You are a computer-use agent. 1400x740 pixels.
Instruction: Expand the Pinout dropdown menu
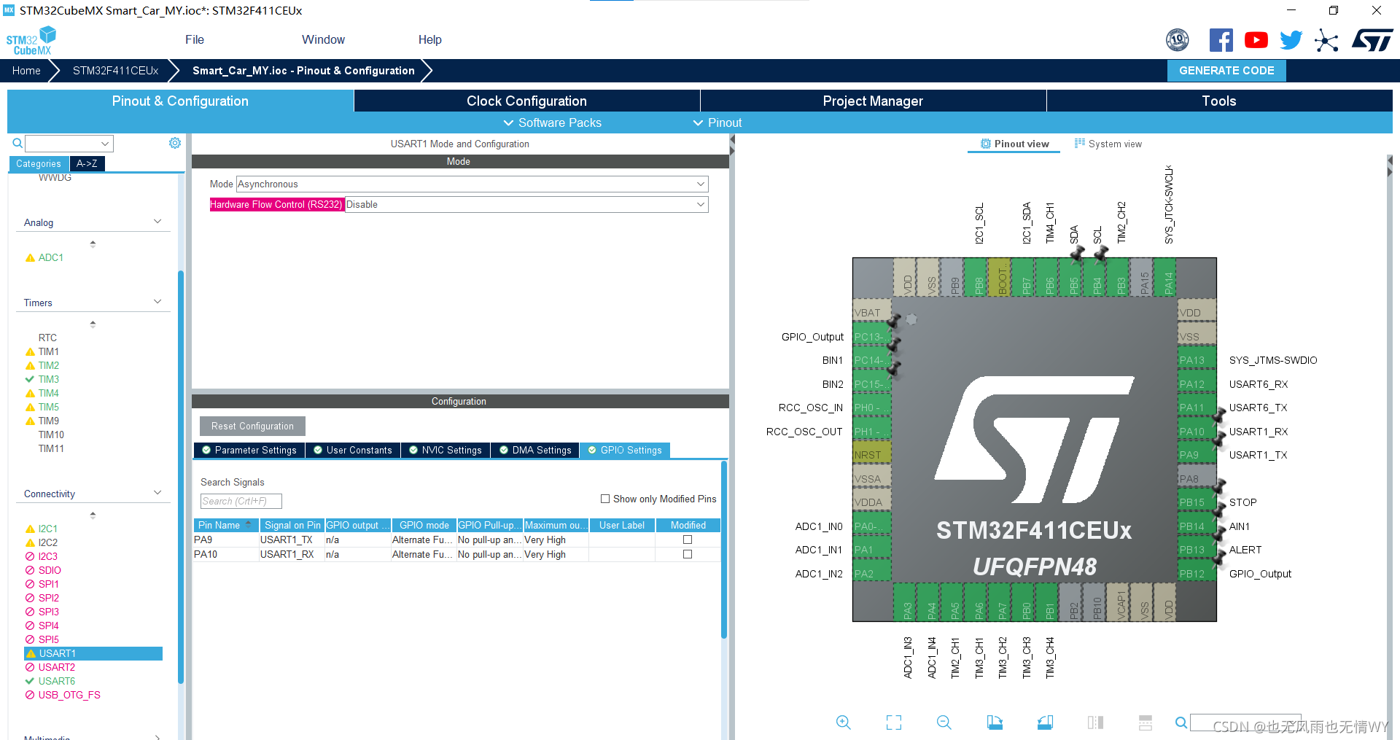coord(717,122)
